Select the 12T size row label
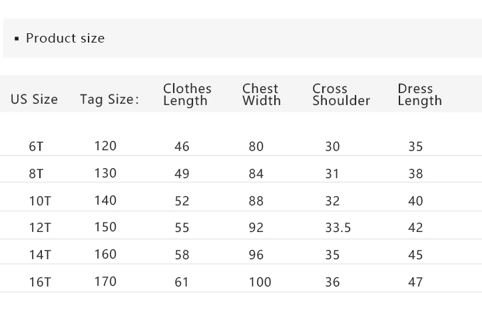Viewport: 482px width, 331px height. pos(40,227)
